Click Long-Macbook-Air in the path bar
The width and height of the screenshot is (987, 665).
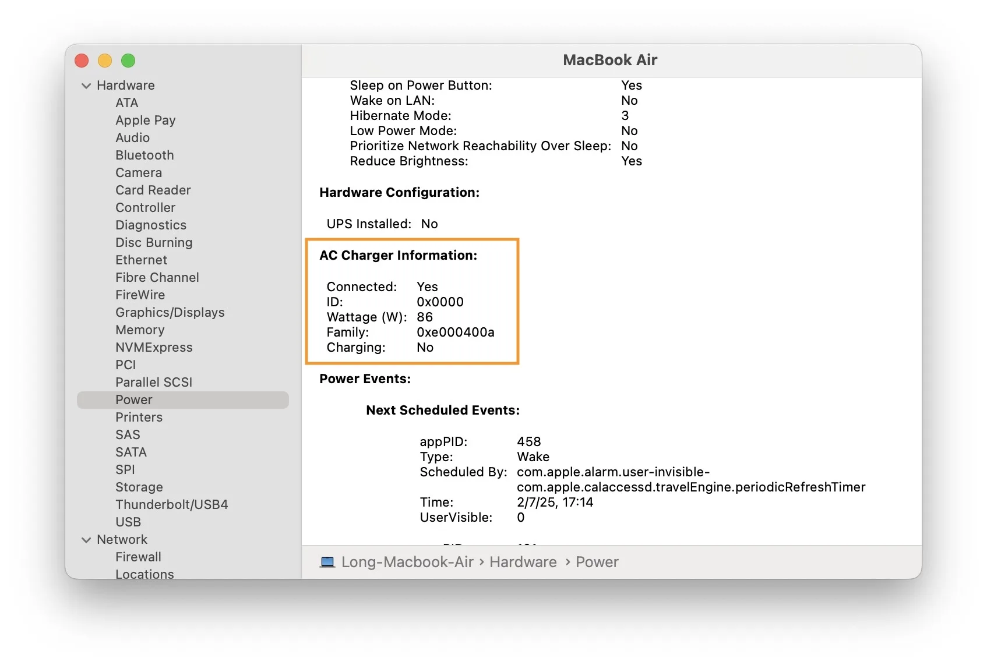(407, 563)
